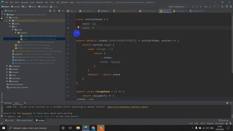
Task: Click the expand/collapse all icon
Action: (x=54, y=11)
